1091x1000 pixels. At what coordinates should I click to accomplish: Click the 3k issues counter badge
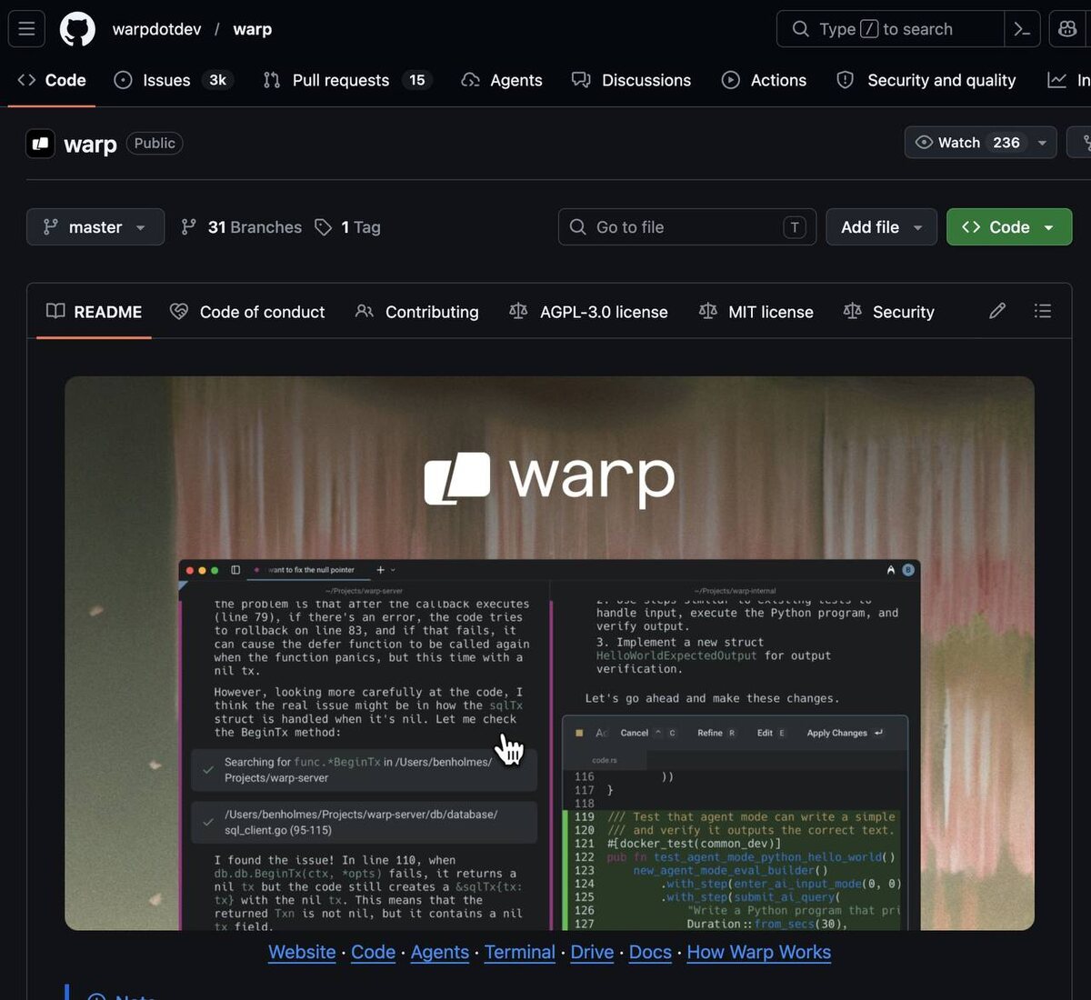click(218, 80)
